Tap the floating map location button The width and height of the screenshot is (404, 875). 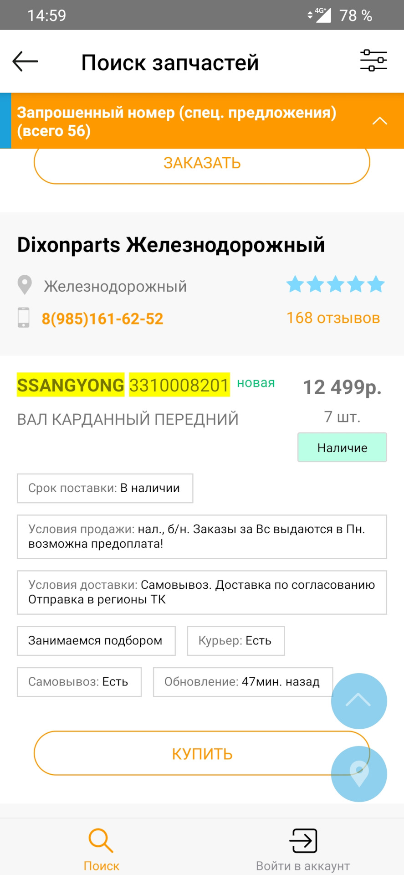359,773
